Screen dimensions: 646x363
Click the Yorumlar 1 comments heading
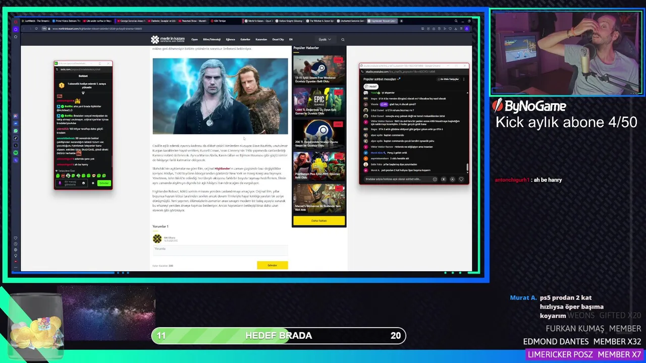(x=160, y=226)
